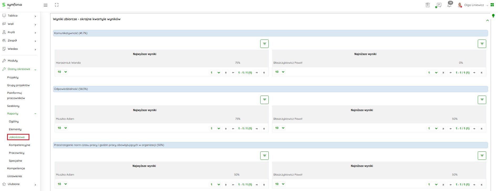Toggle fullscreen mode icon in header
The height and width of the screenshot is (191, 498).
(56, 5)
